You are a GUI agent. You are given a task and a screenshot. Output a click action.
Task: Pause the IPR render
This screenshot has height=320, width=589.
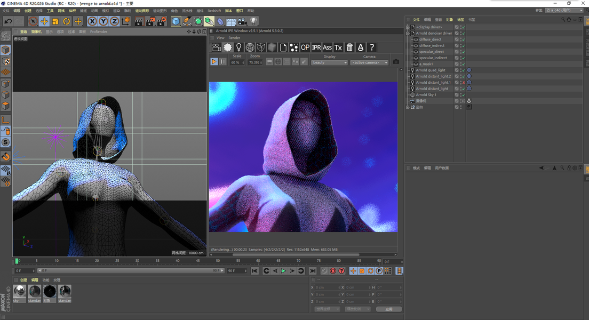click(x=223, y=61)
